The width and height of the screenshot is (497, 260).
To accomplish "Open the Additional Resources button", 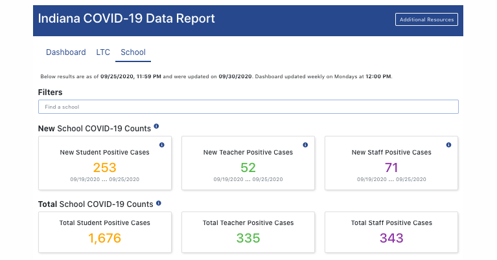I will (426, 19).
